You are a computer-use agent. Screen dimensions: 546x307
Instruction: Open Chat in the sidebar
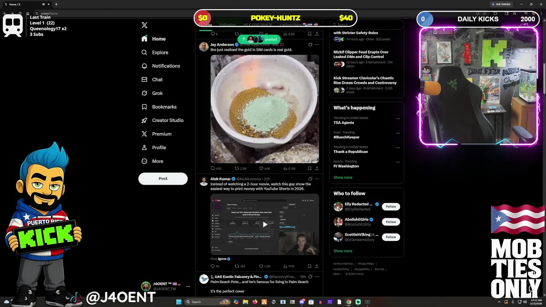(x=152, y=80)
